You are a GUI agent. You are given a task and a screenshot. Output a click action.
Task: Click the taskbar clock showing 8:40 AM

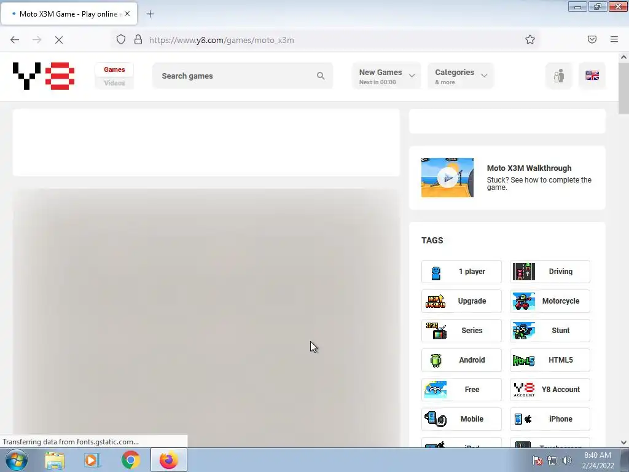[598, 460]
